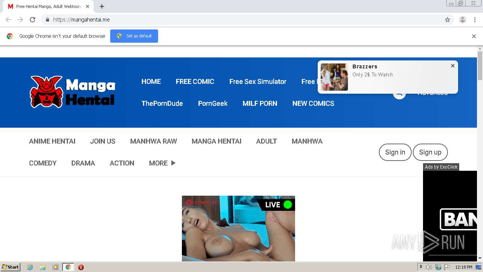
Task: Click the Manga Hentai site logo
Action: pyautogui.click(x=72, y=92)
